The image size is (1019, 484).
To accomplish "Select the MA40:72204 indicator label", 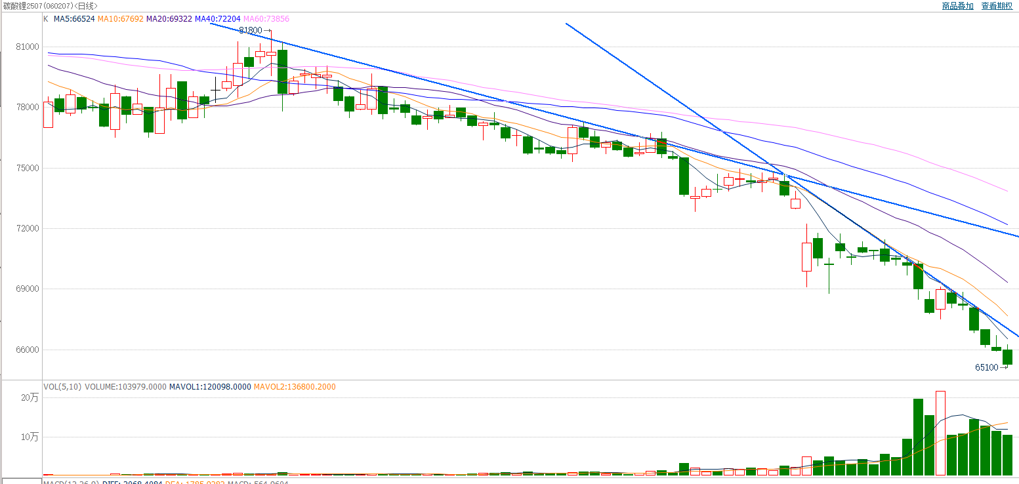I will (x=218, y=19).
